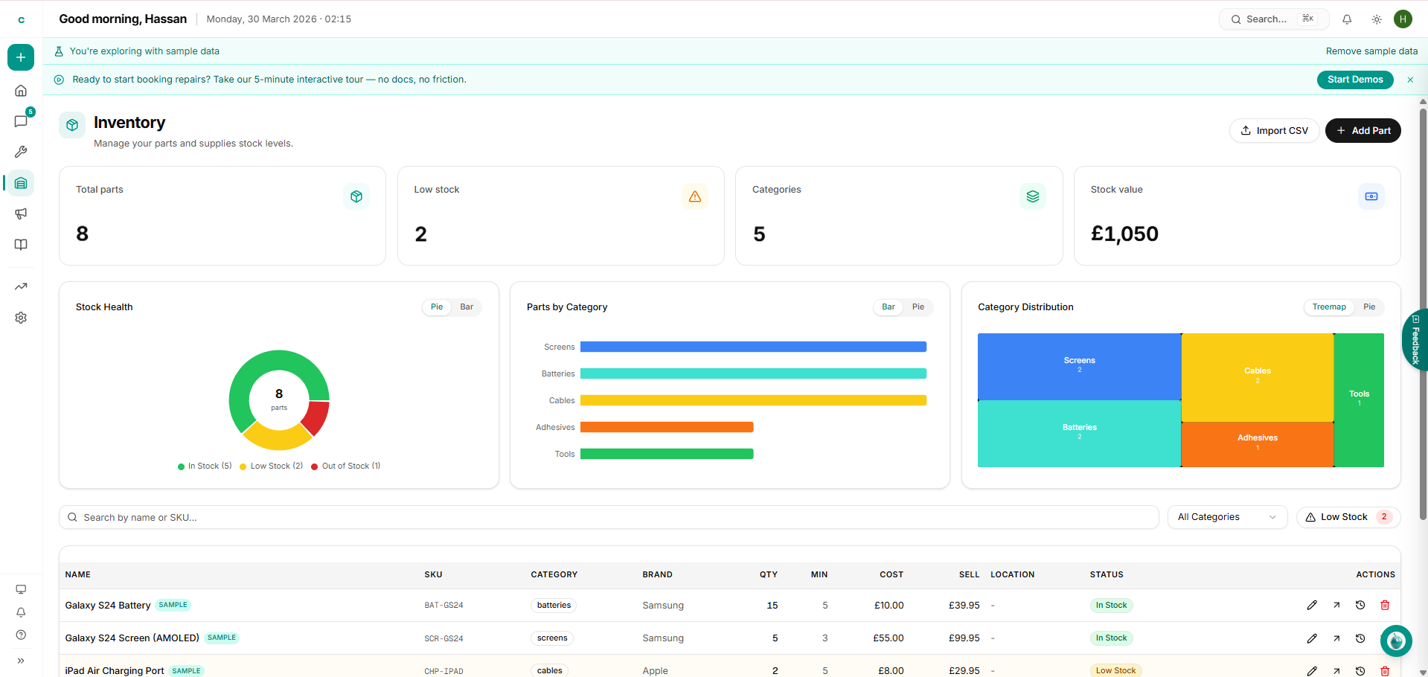Click the wrench repairs icon in sidebar

(x=21, y=152)
